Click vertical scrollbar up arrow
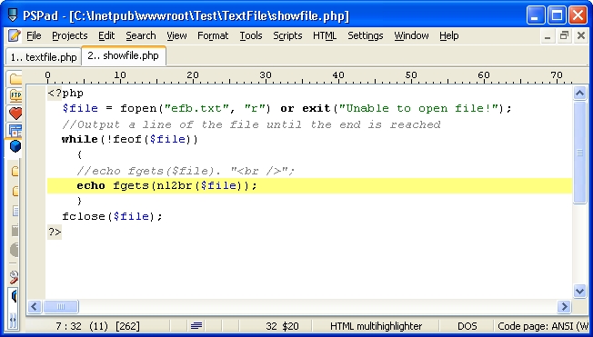 pyautogui.click(x=579, y=93)
